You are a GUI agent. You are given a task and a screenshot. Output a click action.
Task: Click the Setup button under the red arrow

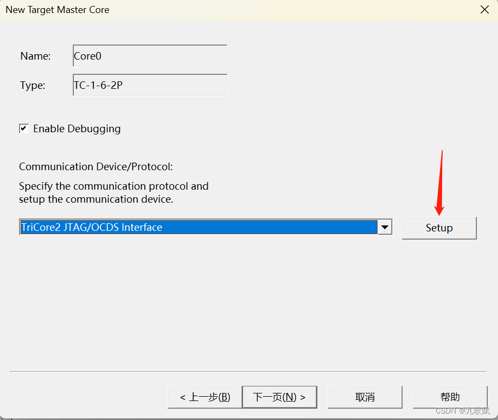point(439,228)
